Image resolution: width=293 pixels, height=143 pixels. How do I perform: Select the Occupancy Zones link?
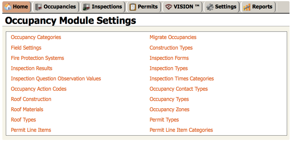[169, 109]
